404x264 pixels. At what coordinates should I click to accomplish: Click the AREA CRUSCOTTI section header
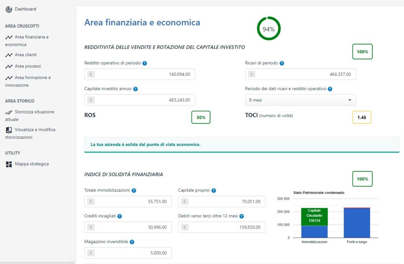[x=22, y=26]
